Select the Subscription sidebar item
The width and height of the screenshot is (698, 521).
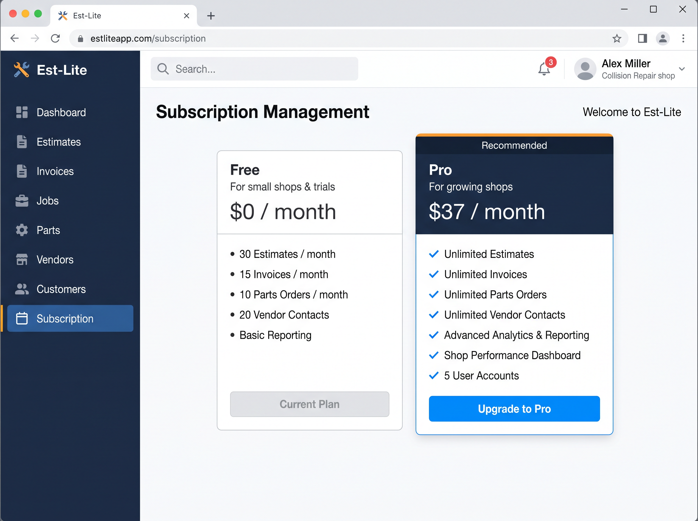[70, 318]
